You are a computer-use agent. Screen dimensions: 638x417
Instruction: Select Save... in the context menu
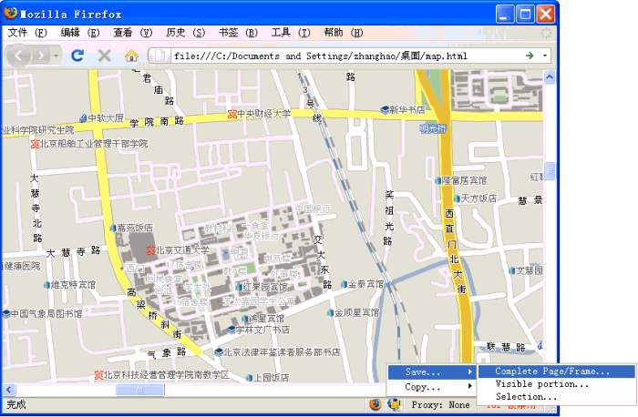click(x=431, y=371)
